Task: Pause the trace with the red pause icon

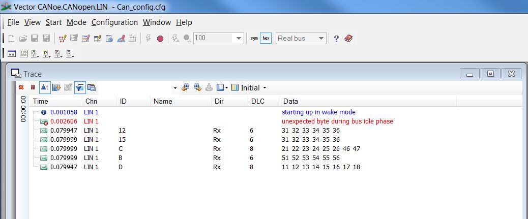Action: pyautogui.click(x=33, y=87)
